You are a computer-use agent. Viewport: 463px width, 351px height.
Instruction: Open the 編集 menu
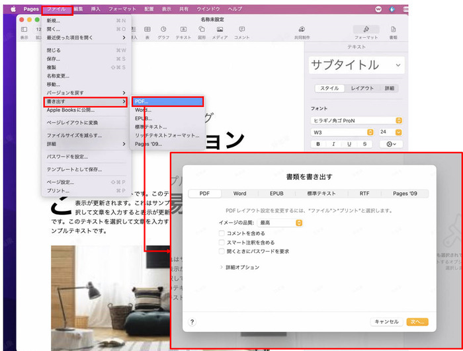click(x=78, y=9)
